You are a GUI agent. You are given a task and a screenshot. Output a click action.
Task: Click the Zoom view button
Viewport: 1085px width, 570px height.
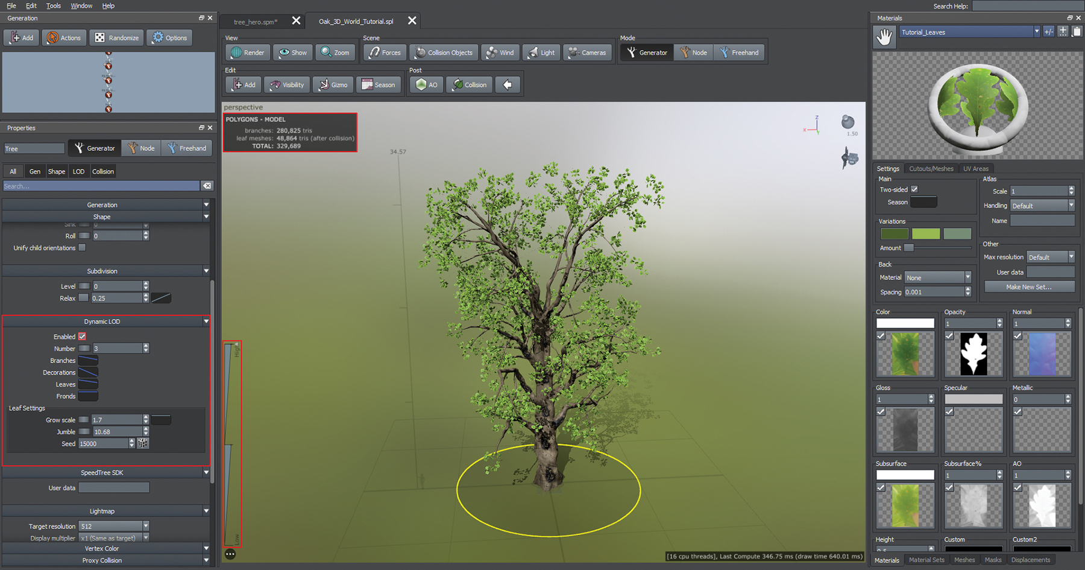pos(335,52)
